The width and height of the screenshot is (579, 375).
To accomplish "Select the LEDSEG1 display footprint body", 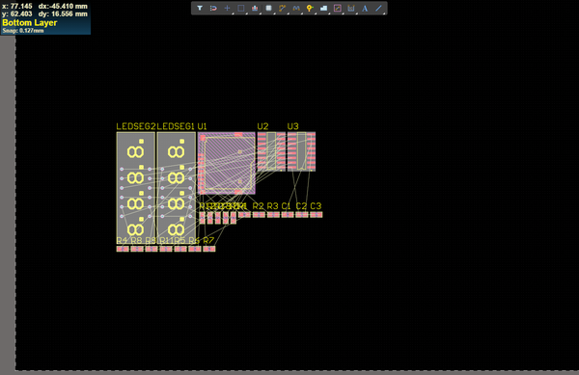I will (x=177, y=188).
